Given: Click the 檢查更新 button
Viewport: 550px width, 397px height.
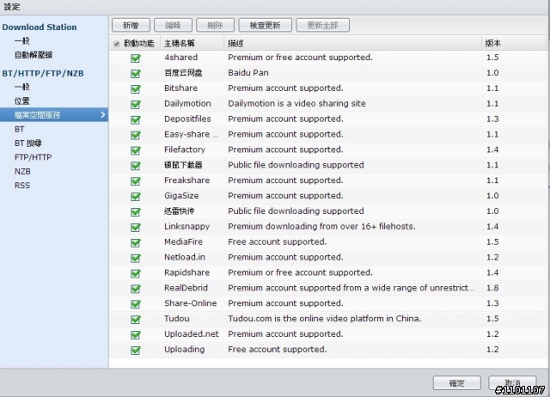Looking at the screenshot, I should pyautogui.click(x=265, y=25).
